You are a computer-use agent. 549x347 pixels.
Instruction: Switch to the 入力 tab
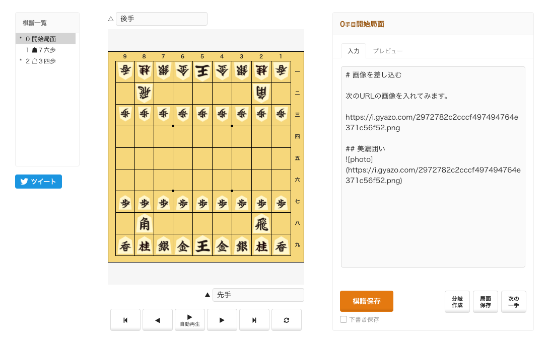click(x=354, y=51)
